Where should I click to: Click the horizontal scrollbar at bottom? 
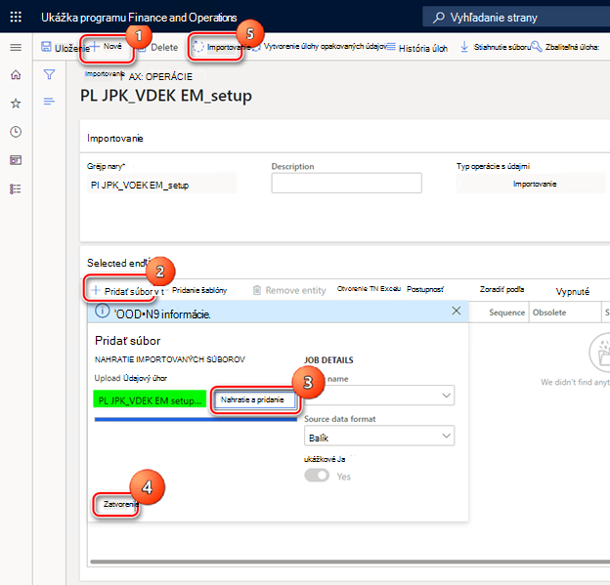(350, 562)
